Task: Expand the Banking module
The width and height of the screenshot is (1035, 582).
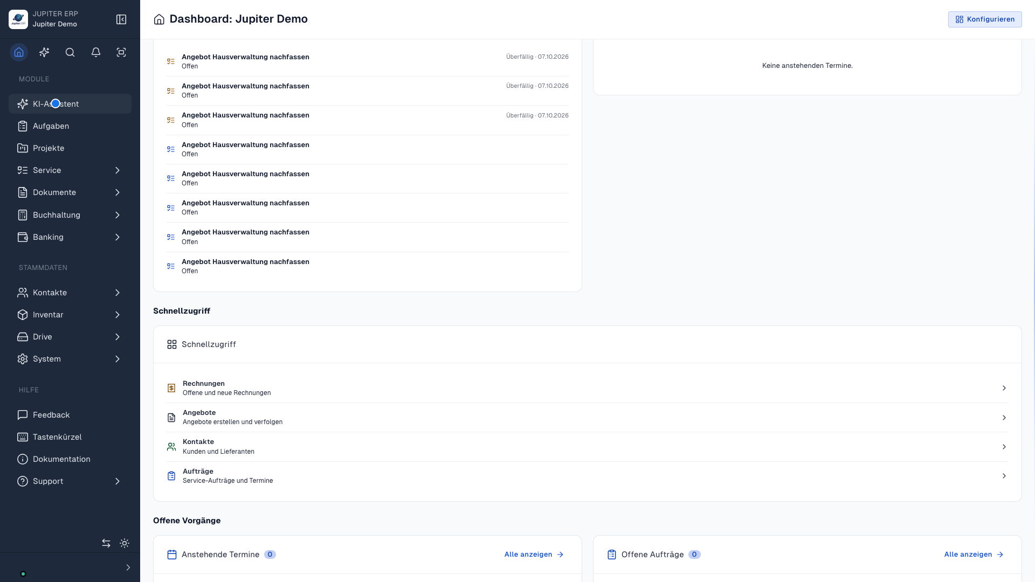Action: (x=118, y=237)
